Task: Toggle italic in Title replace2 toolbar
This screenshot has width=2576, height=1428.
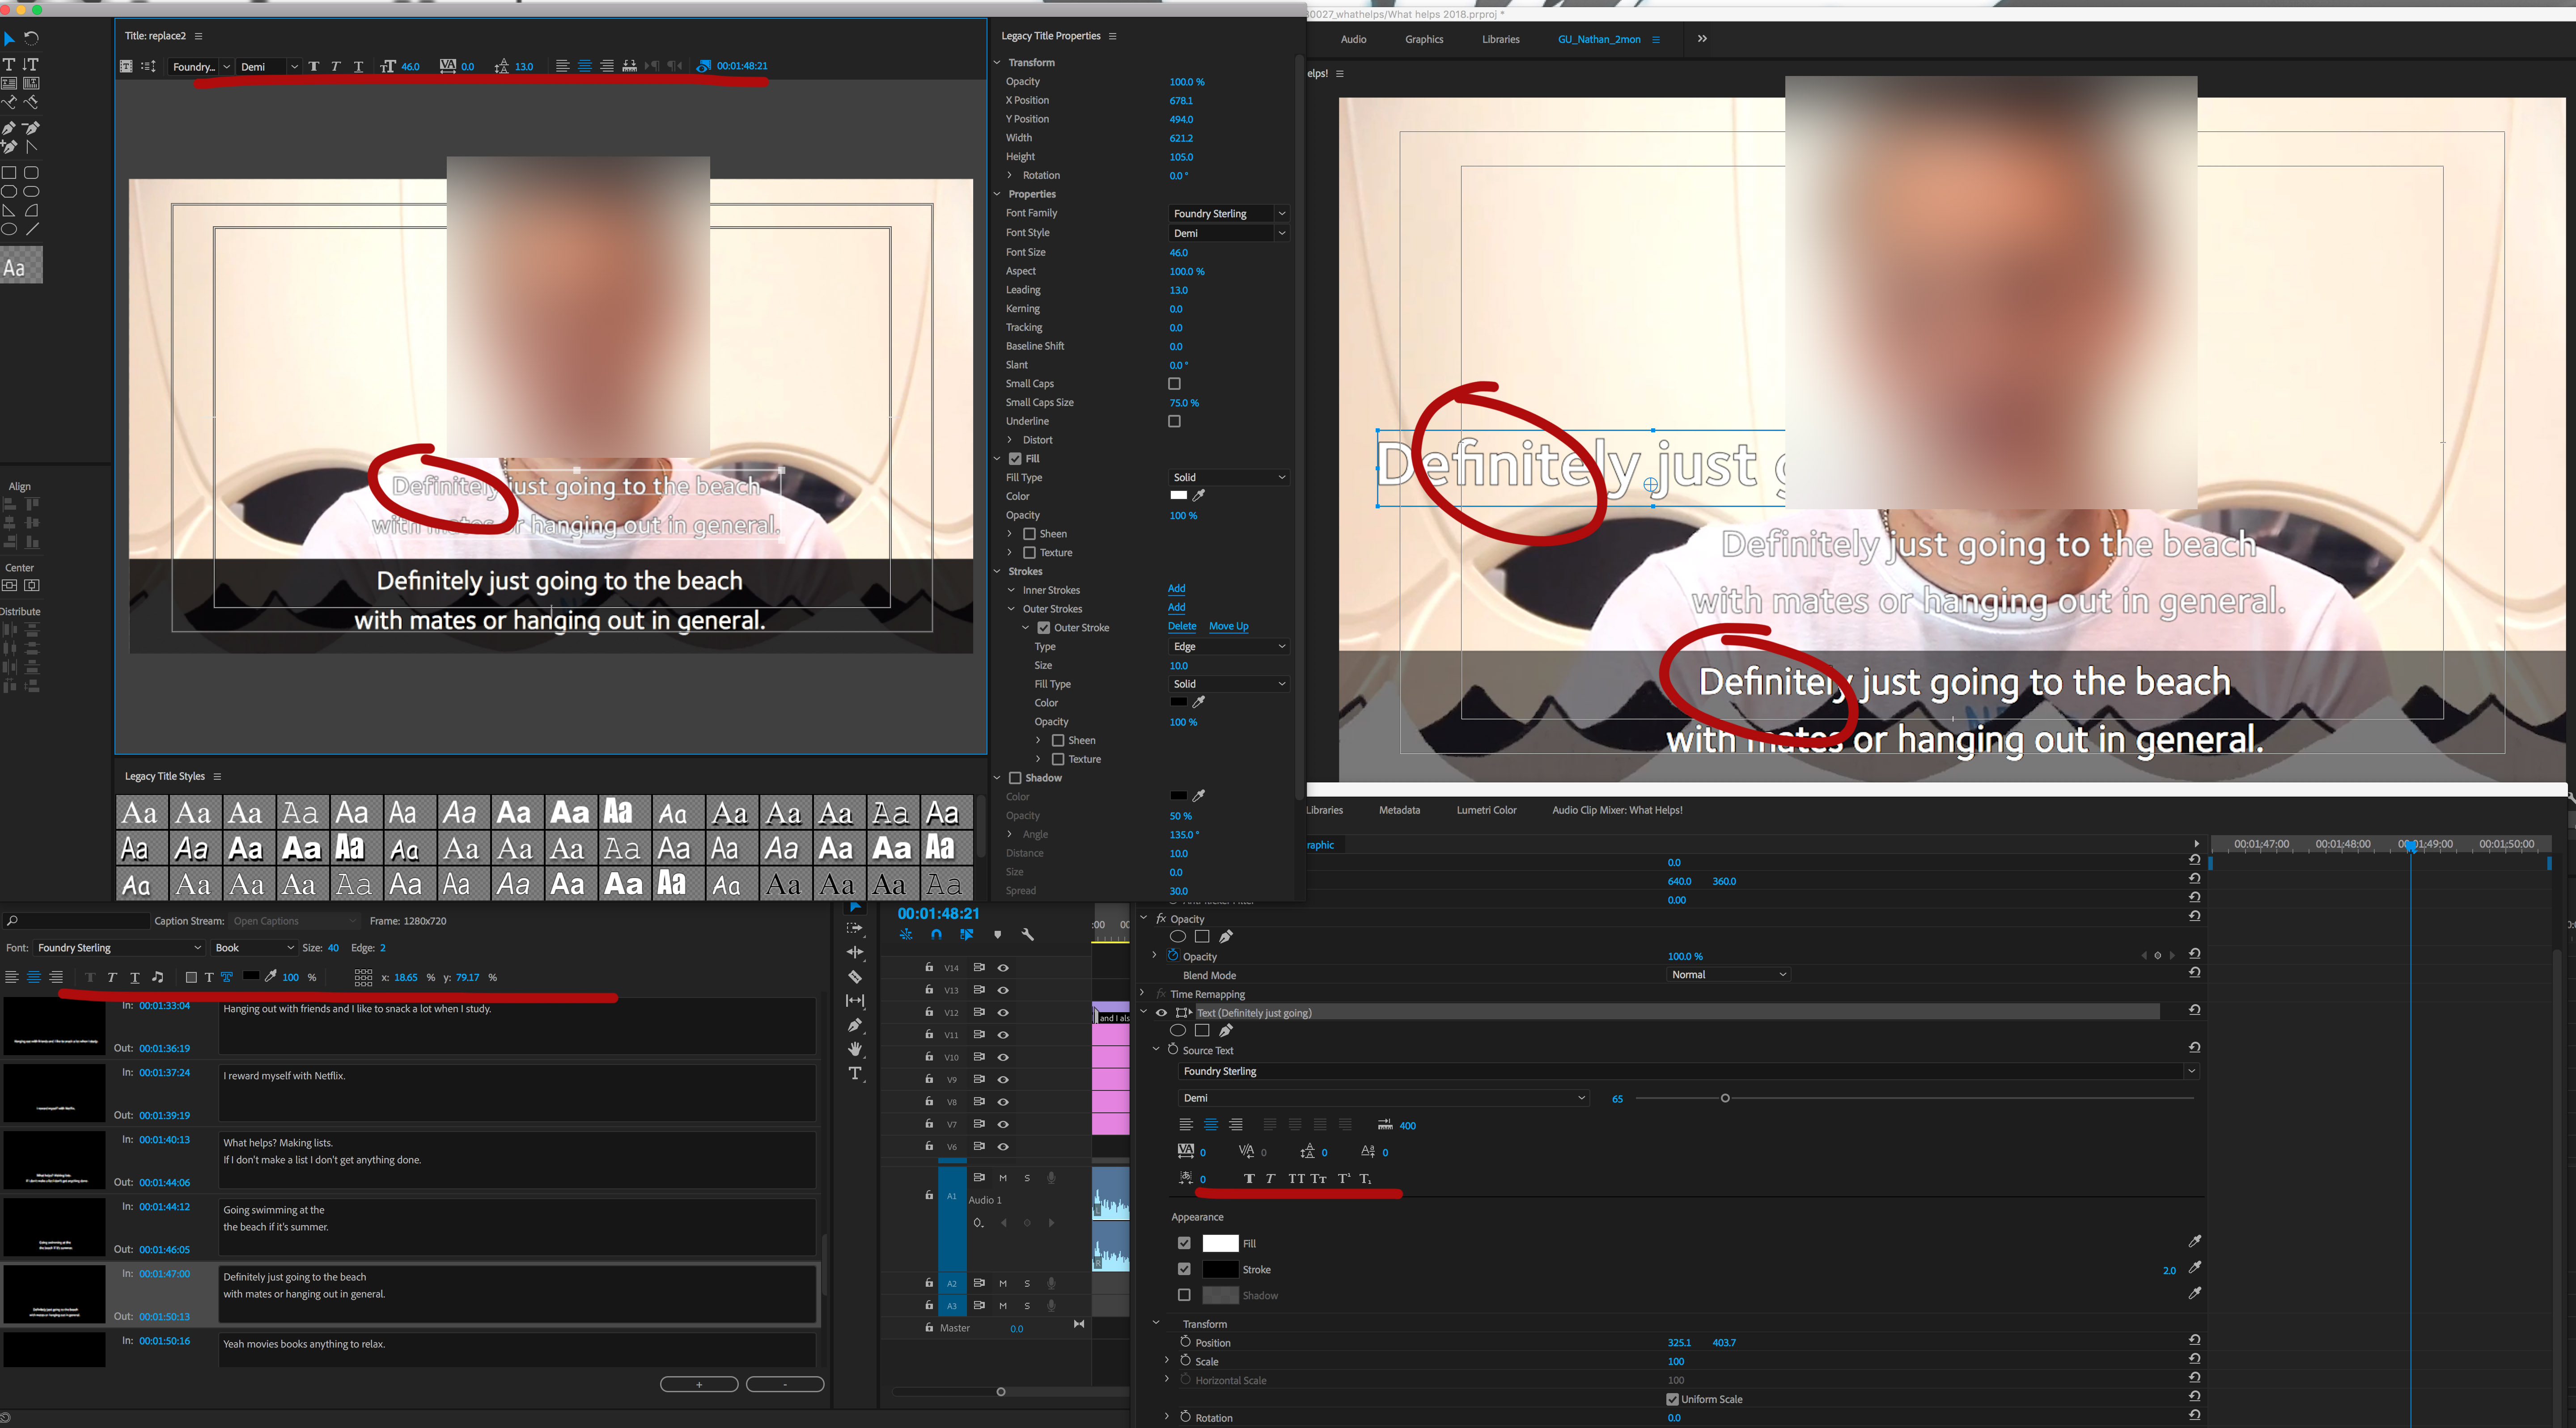Action: point(335,66)
